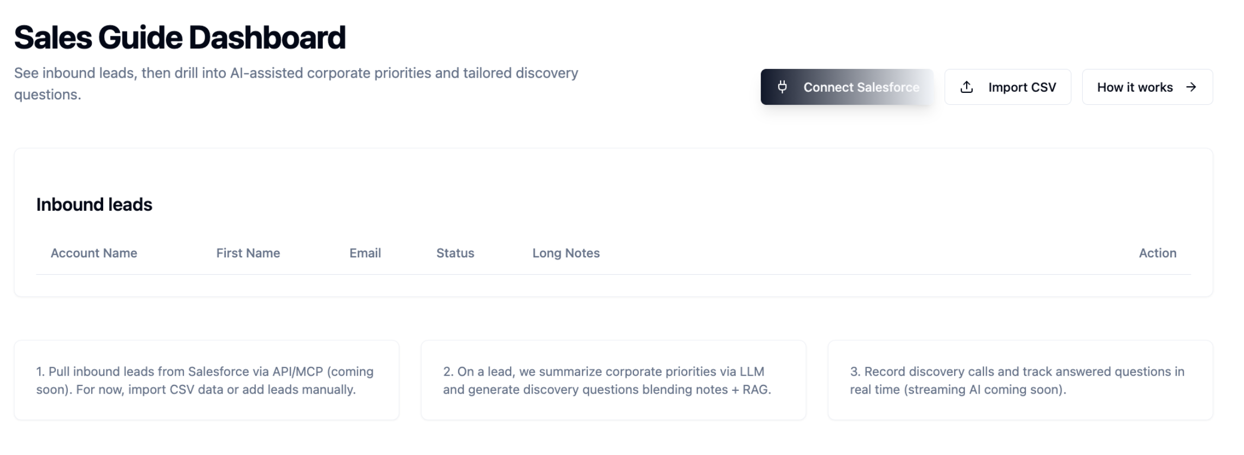Screen dimensions: 1244x455
Task: Click the Action column header
Action: [1157, 253]
